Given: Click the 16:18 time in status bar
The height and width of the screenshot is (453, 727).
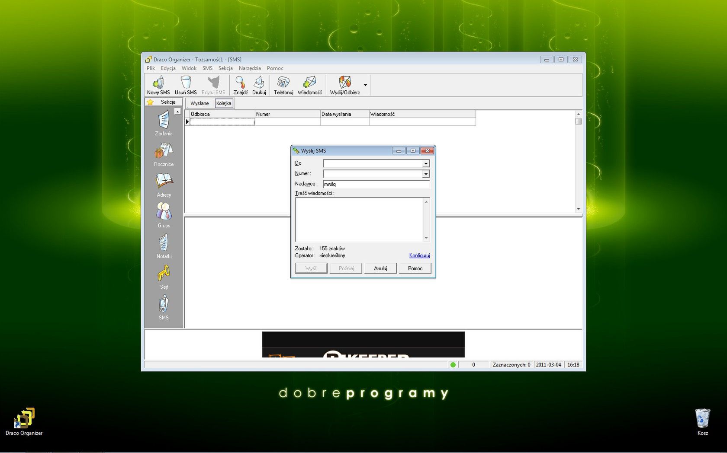Looking at the screenshot, I should 573,365.
